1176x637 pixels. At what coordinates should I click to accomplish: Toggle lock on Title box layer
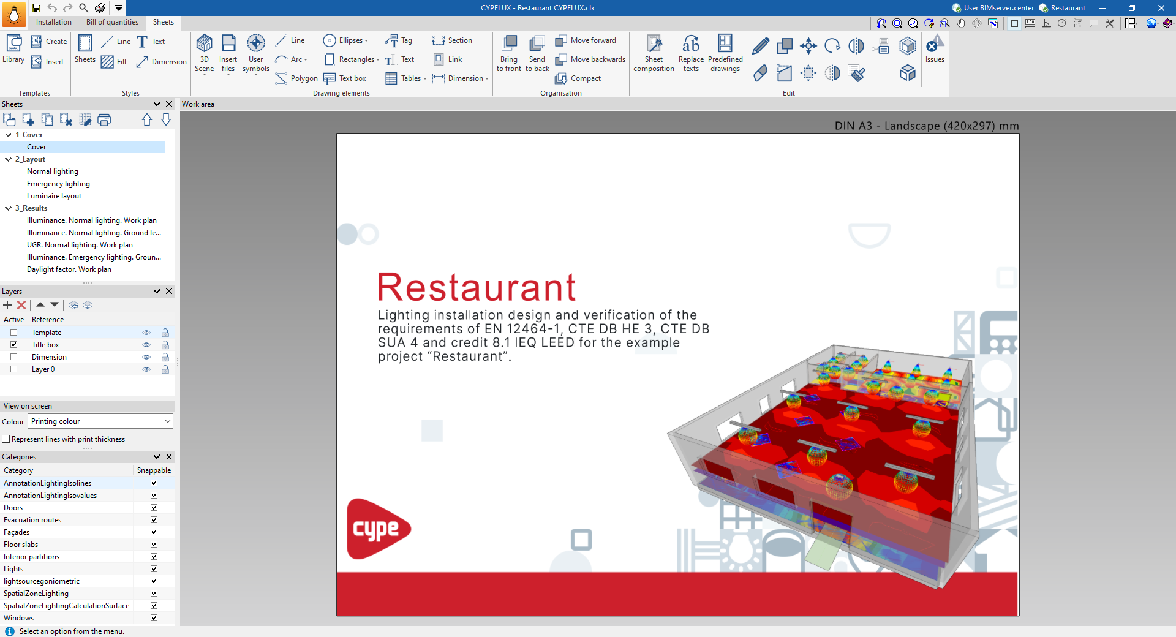click(x=165, y=345)
